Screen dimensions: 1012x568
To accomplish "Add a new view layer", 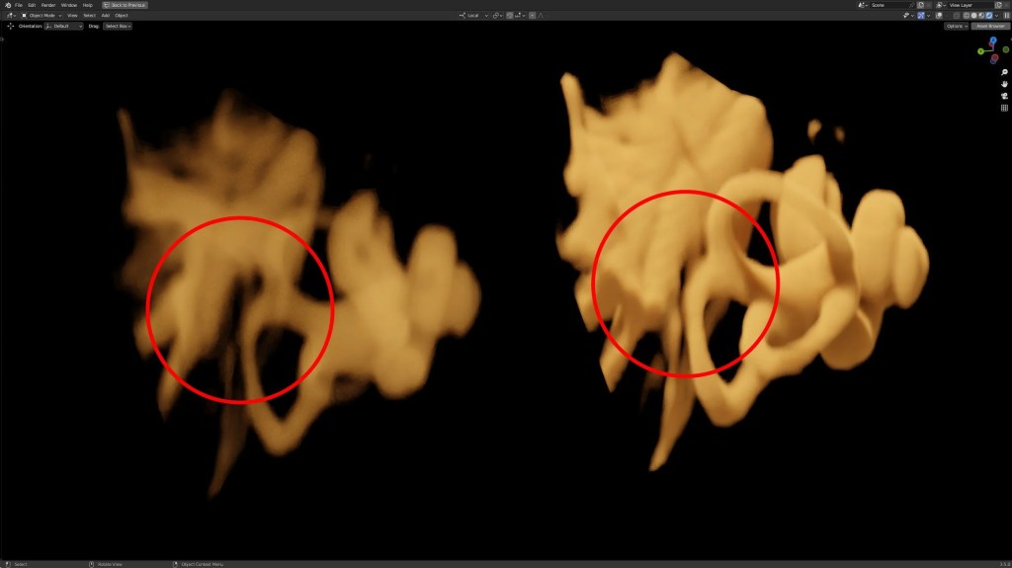I will point(998,5).
